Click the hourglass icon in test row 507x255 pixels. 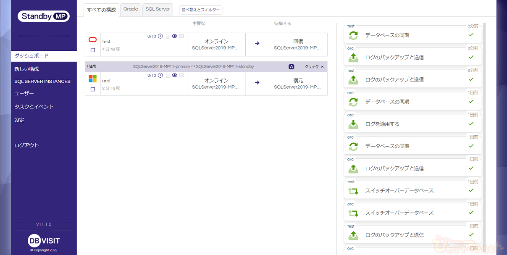(168, 37)
